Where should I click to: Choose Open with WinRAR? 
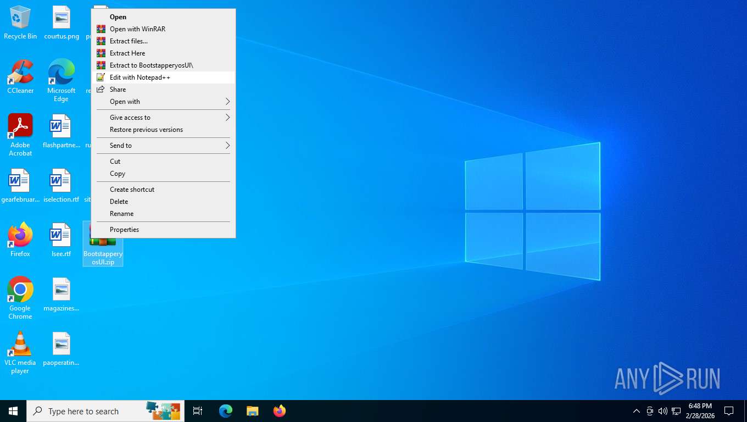[163, 29]
